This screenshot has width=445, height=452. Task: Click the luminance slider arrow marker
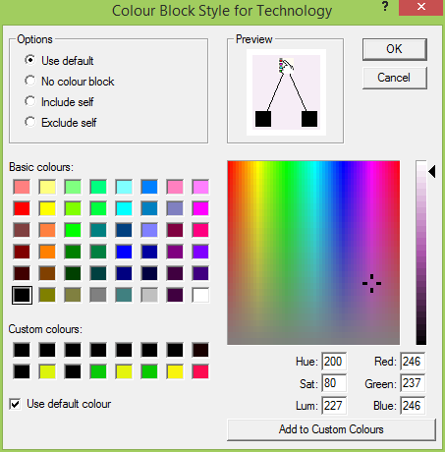pyautogui.click(x=432, y=172)
